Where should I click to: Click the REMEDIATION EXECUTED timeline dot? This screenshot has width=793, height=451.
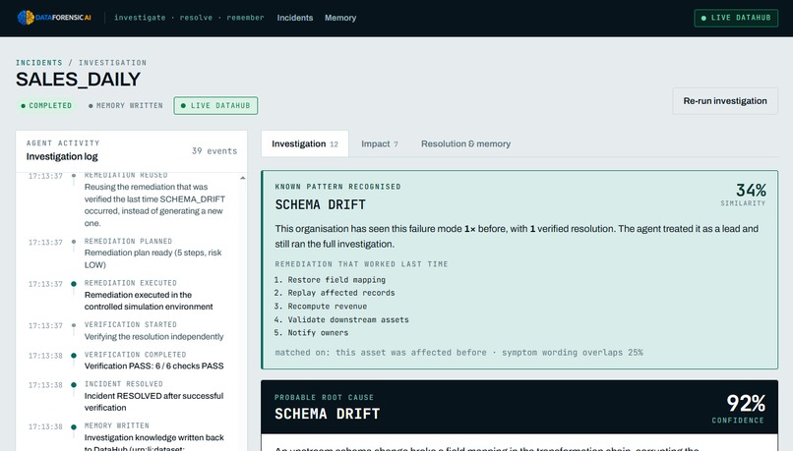[74, 284]
